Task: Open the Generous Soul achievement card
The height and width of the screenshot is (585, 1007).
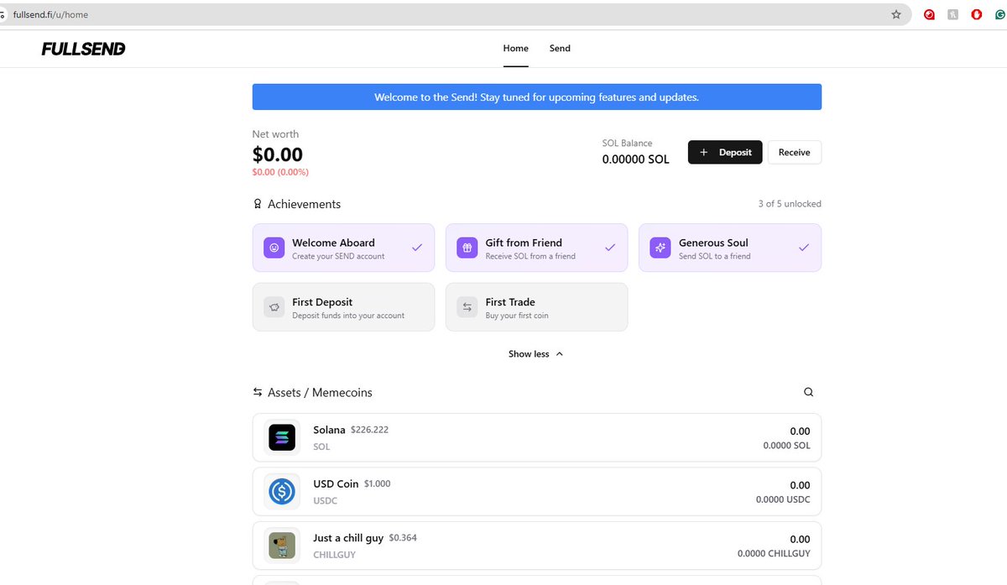Action: (730, 248)
